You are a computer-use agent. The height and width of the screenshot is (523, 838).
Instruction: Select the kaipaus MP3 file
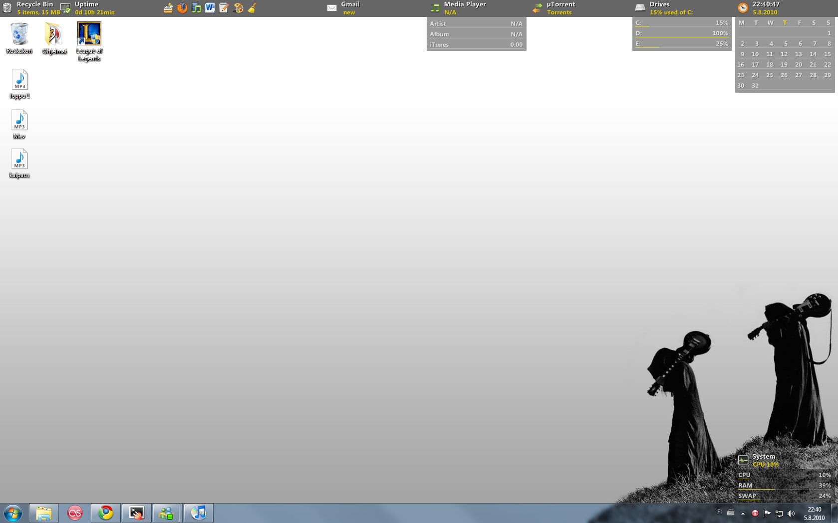[x=19, y=161]
